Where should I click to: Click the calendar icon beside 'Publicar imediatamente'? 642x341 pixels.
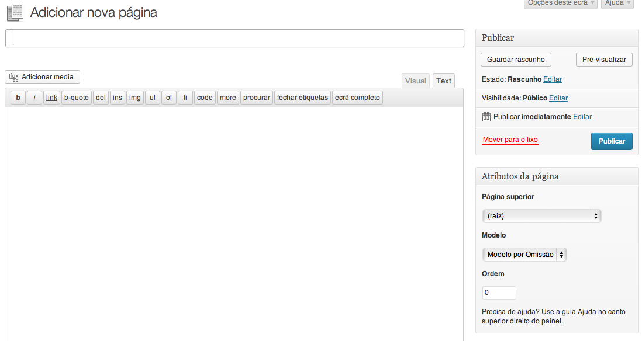coord(486,117)
